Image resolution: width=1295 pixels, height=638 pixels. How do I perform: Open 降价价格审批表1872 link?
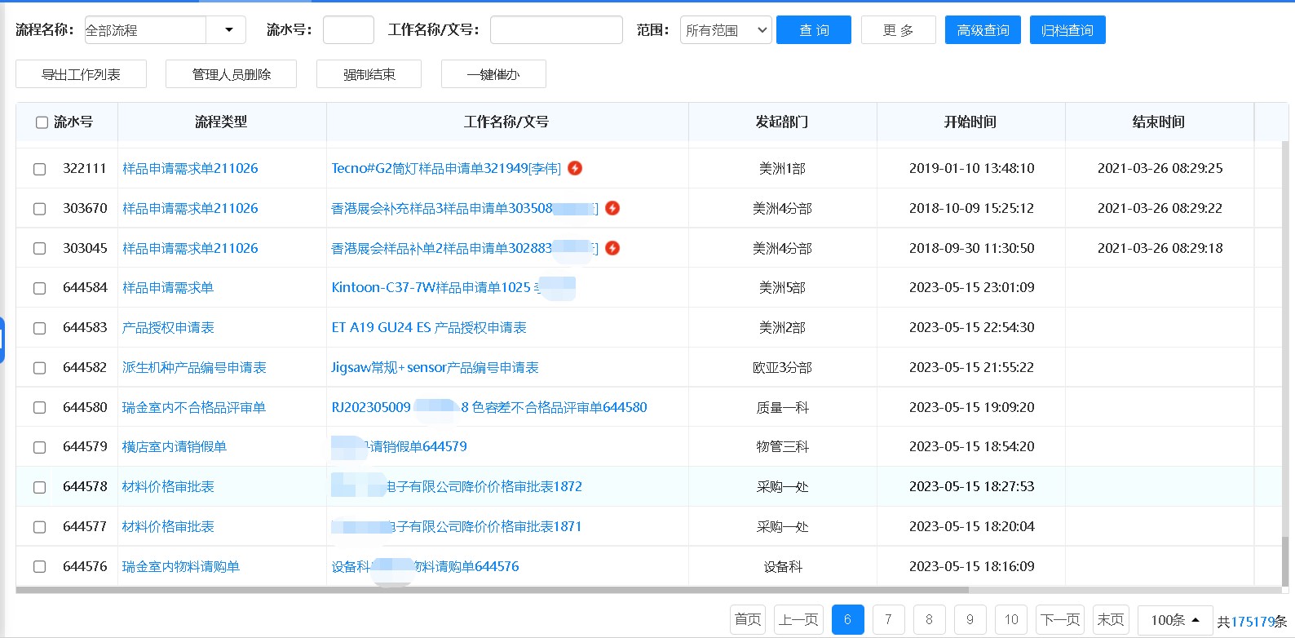(x=457, y=486)
